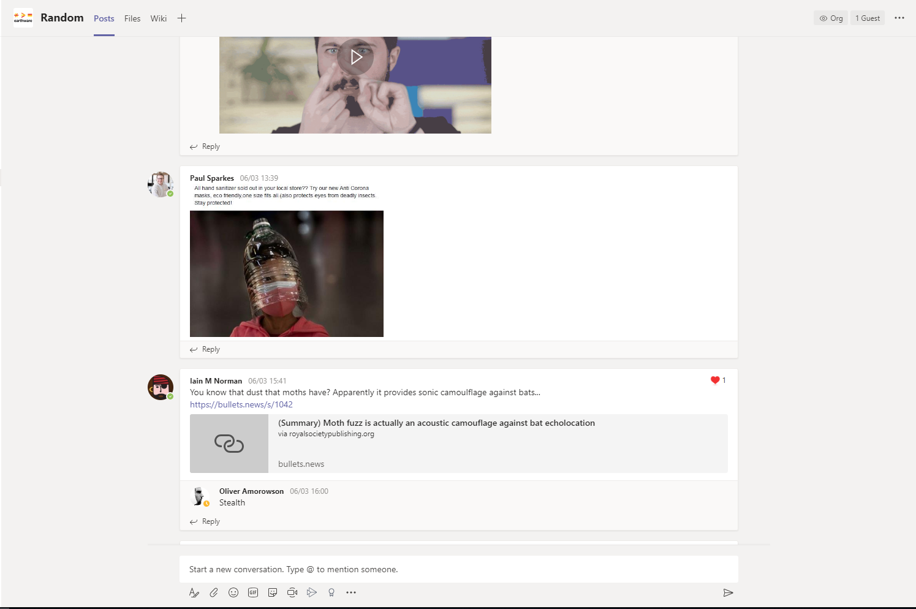Click the link icon thumbnail on the preview card
The image size is (916, 609).
(229, 444)
